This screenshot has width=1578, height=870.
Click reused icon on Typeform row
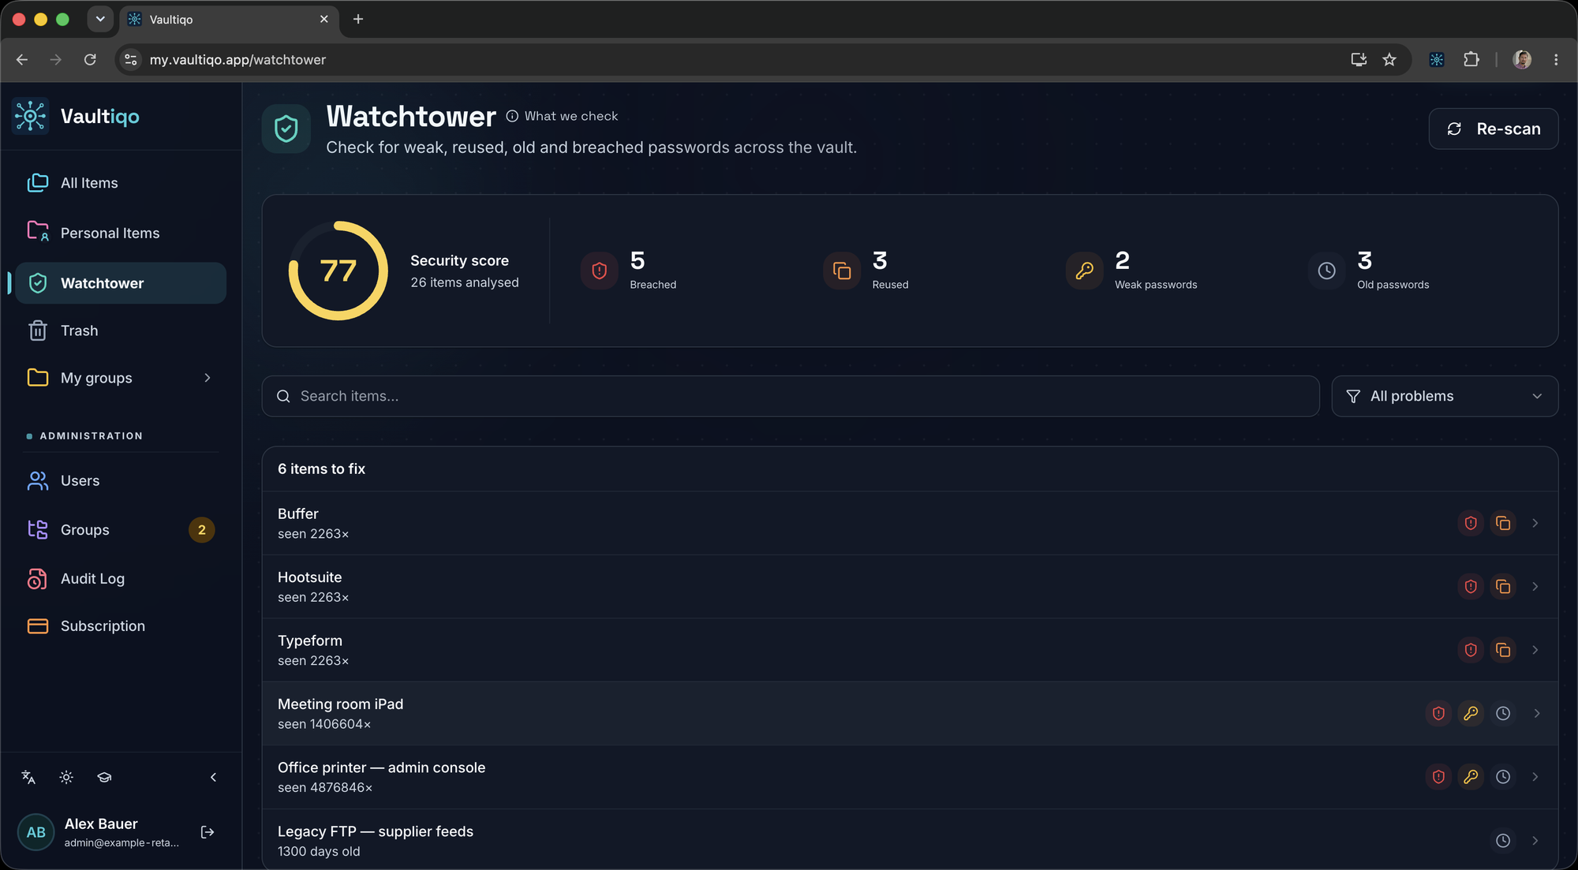point(1503,650)
